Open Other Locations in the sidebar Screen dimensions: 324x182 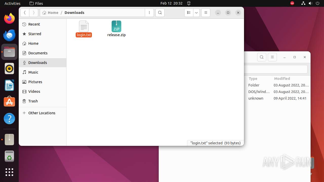coord(43,113)
